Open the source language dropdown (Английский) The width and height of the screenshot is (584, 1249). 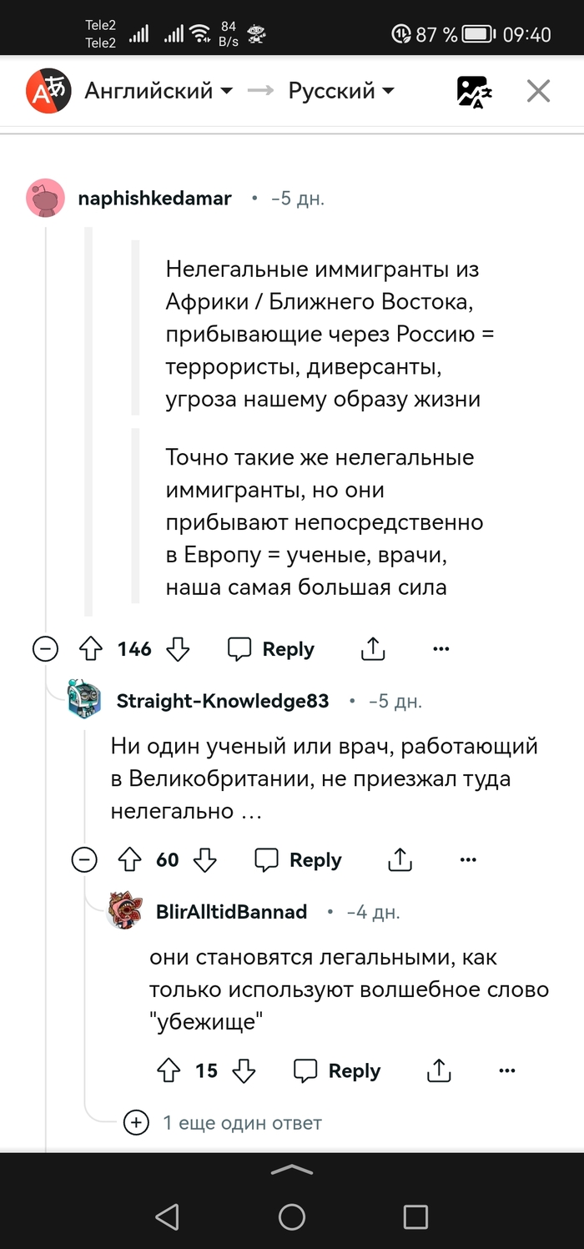click(x=159, y=91)
